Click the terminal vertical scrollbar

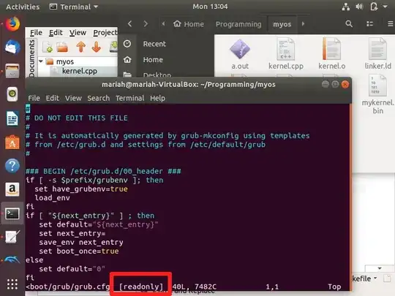(x=350, y=197)
